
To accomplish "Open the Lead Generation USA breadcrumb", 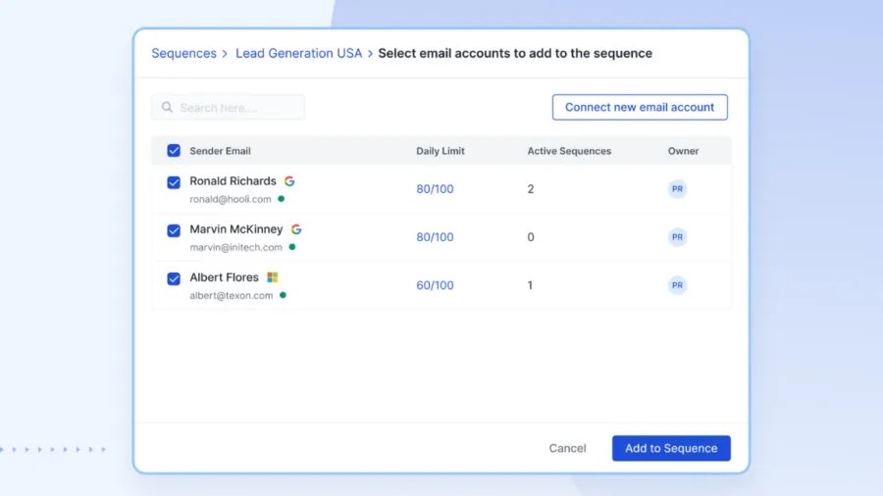I will click(298, 54).
